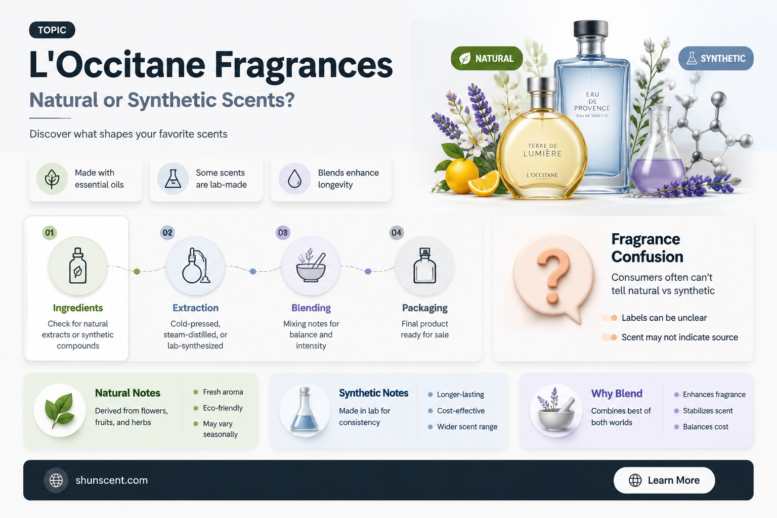Click 'Cold-pressed, steam-distilled' description
The width and height of the screenshot is (777, 518).
tap(195, 334)
